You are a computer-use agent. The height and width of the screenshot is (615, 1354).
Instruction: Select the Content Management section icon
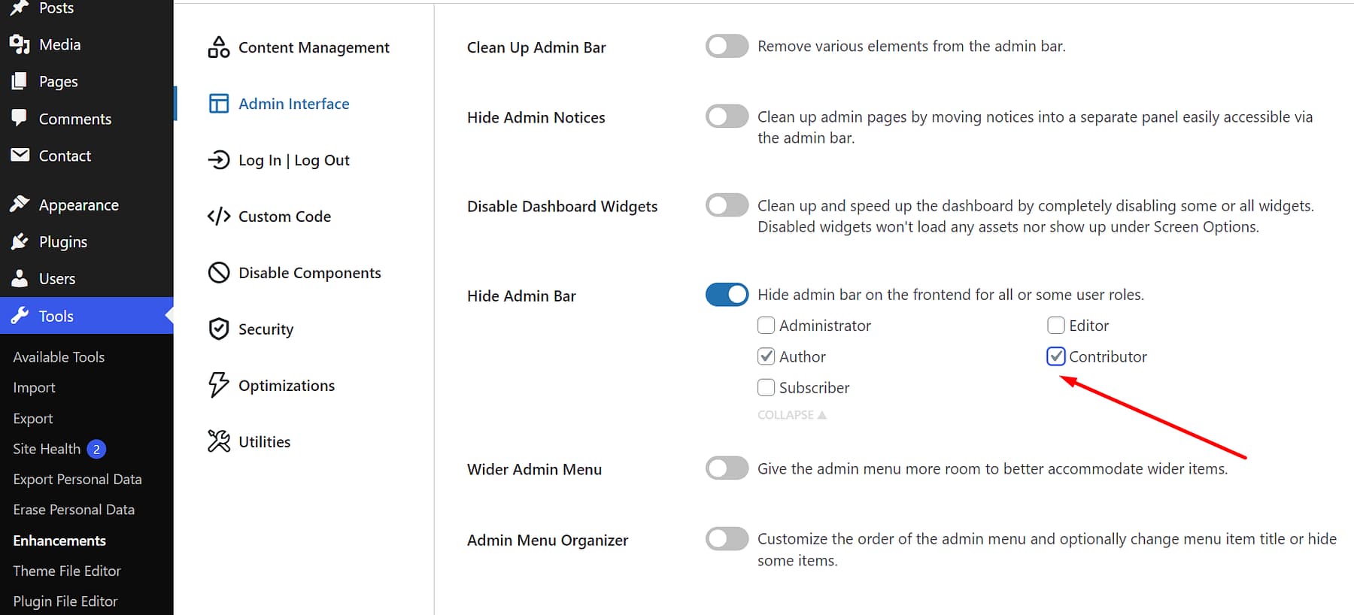pos(218,47)
